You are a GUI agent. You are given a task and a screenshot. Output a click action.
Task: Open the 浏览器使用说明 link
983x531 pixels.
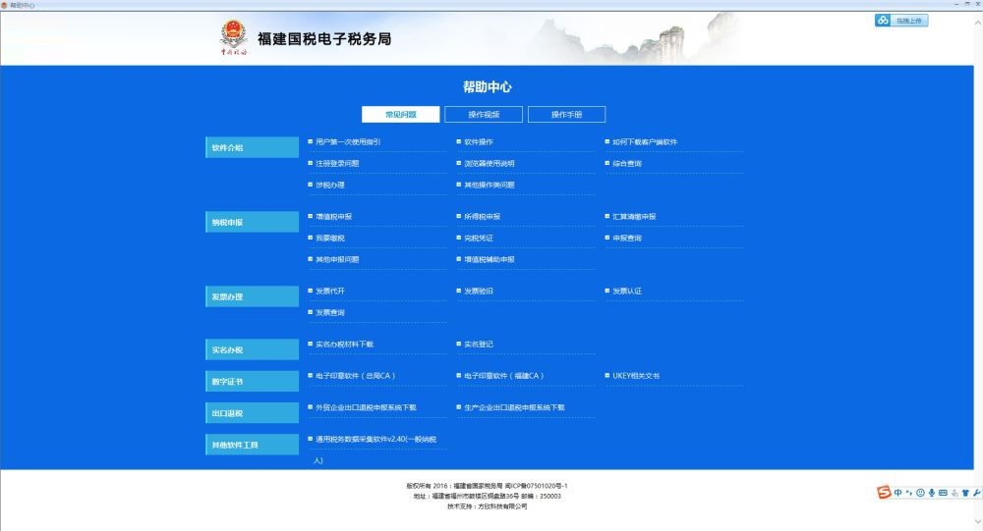click(489, 164)
